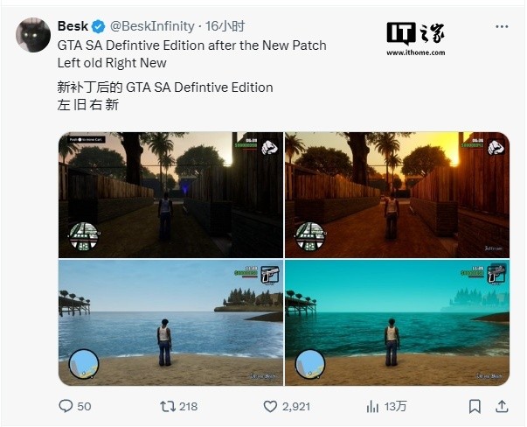Screen dimensions: 527x427
Task: Click the share upload icon
Action: [x=502, y=407]
